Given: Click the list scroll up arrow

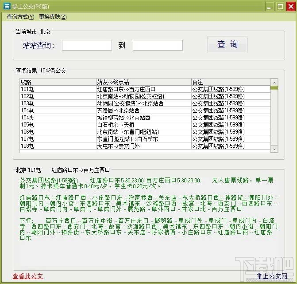Looking at the screenshot, I should click(x=274, y=83).
